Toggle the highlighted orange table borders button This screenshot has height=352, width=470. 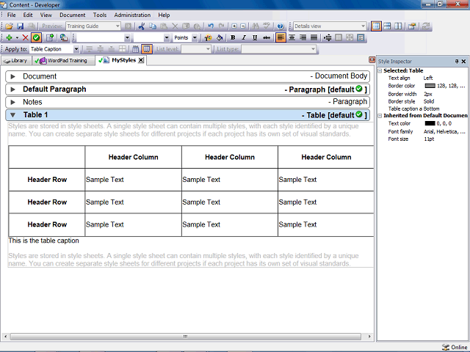[147, 49]
